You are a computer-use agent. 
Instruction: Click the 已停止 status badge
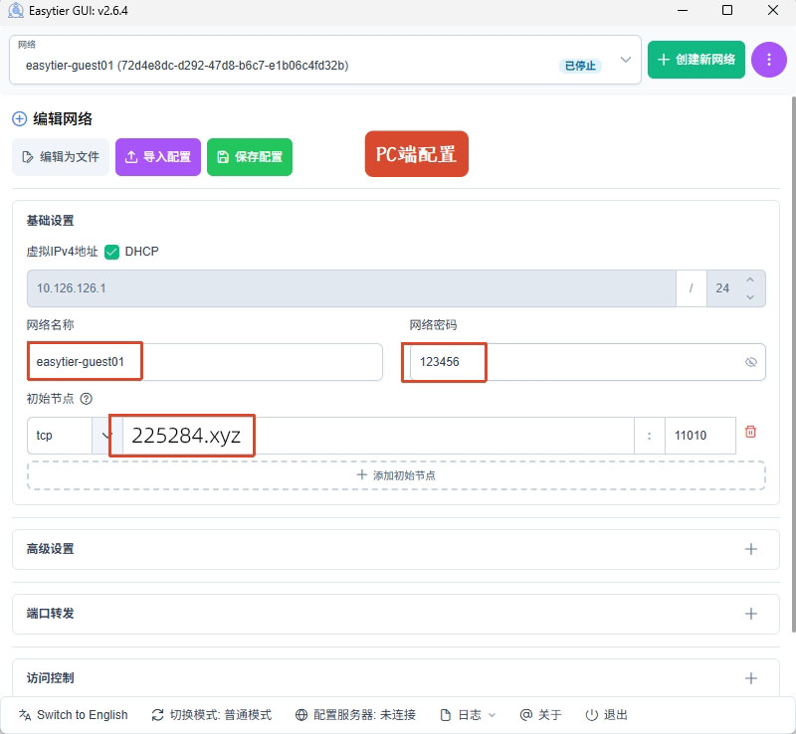tap(580, 66)
